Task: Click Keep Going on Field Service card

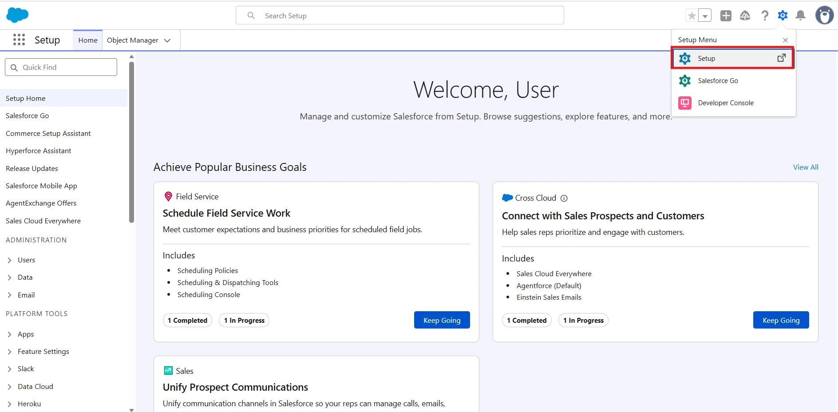Action: (x=442, y=320)
